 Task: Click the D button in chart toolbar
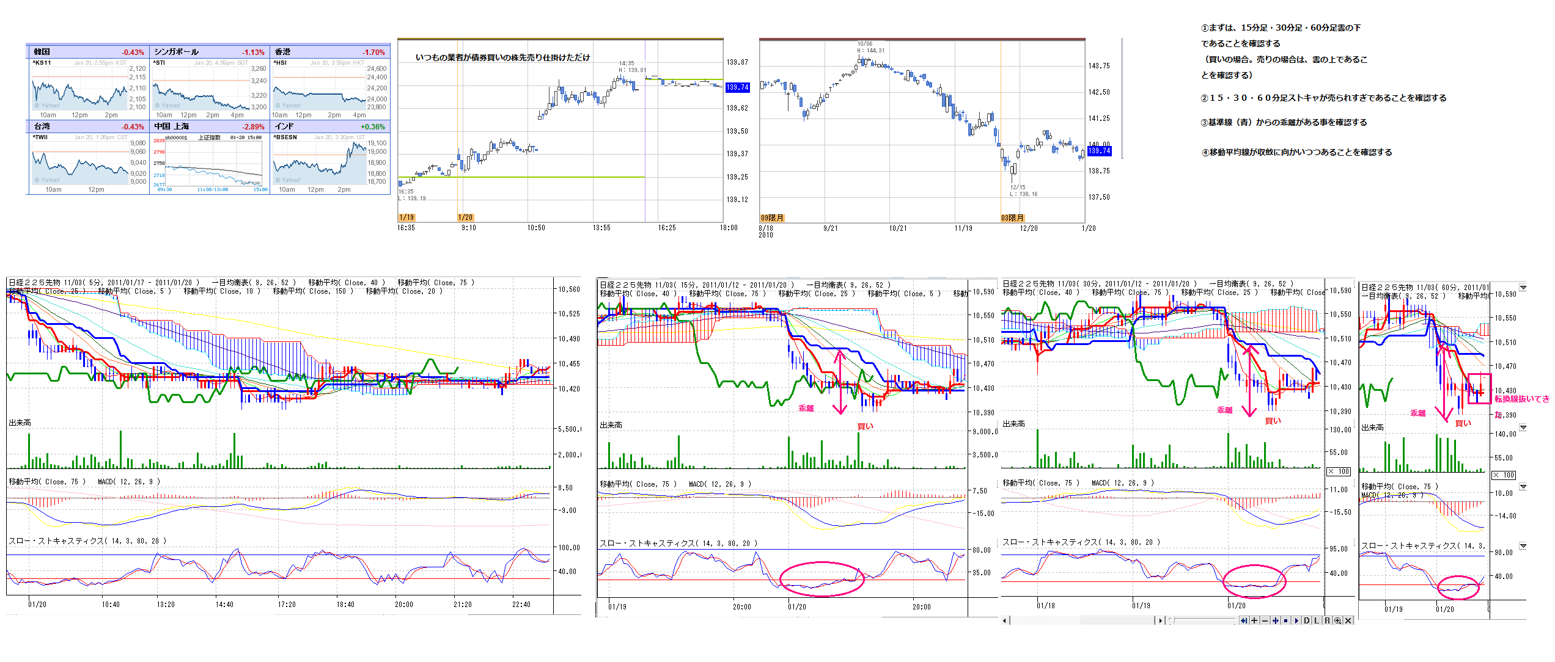click(x=1307, y=620)
